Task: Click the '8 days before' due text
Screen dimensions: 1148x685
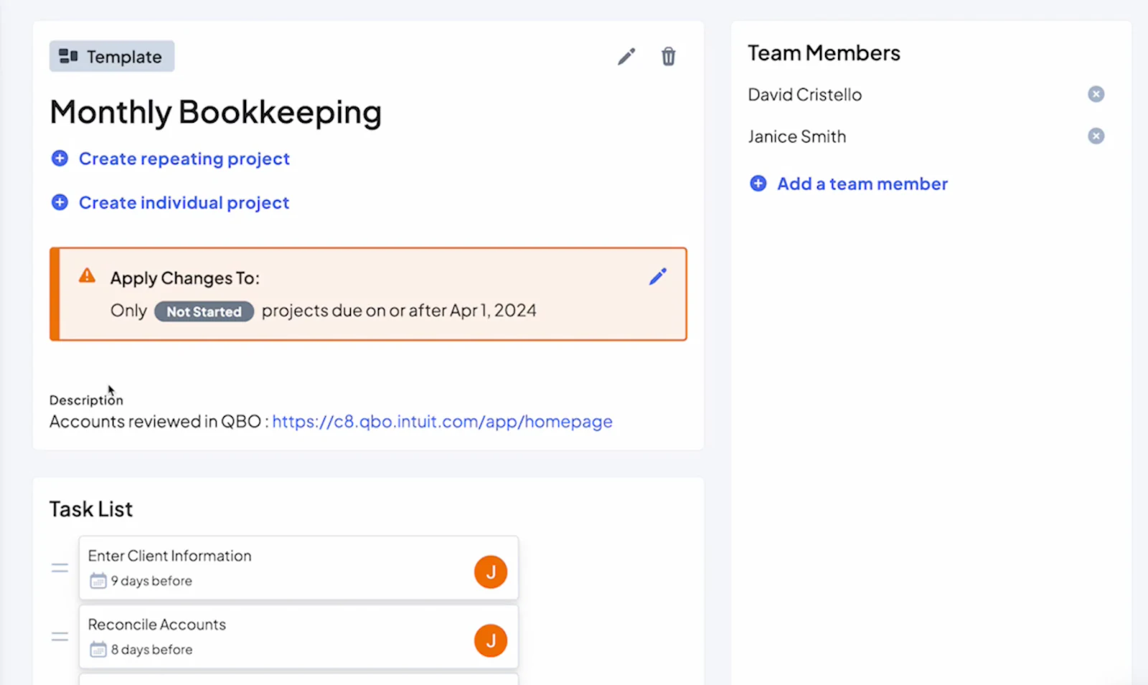Action: click(x=151, y=650)
